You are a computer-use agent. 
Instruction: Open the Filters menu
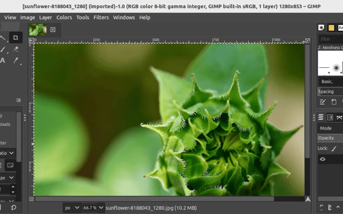pos(101,18)
